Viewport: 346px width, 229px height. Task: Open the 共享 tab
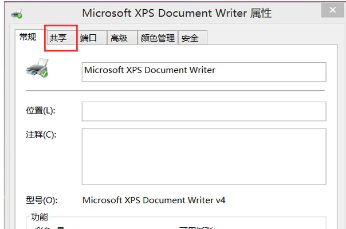58,38
